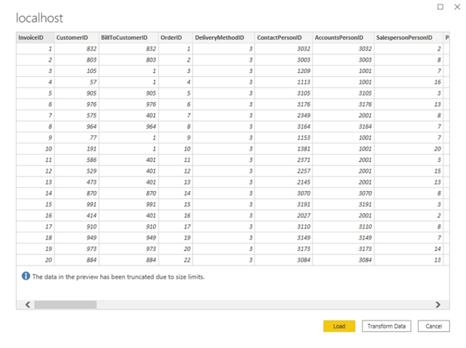Select the BillToCustomerID column header
Viewport: 466px width, 348px height.
(x=124, y=38)
